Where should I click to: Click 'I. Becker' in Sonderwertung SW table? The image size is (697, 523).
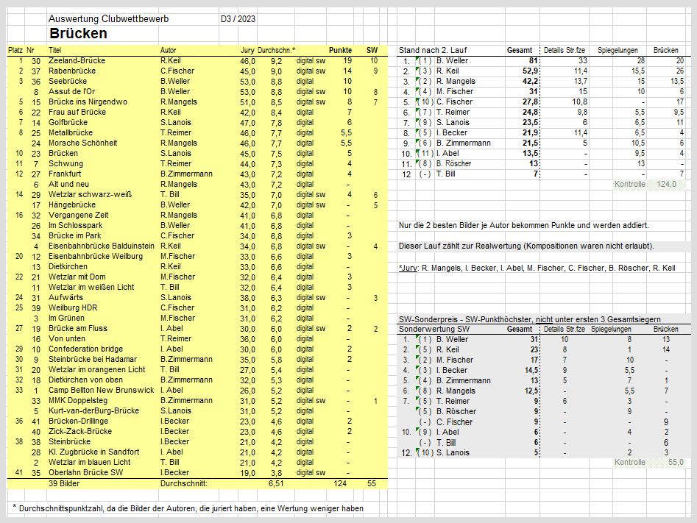452,370
